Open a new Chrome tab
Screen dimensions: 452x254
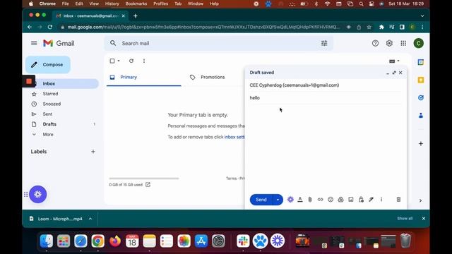[x=135, y=16]
